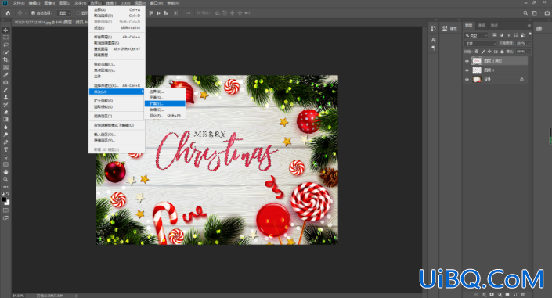Select the Clone Stamp tool
The width and height of the screenshot is (552, 298).
(5, 97)
